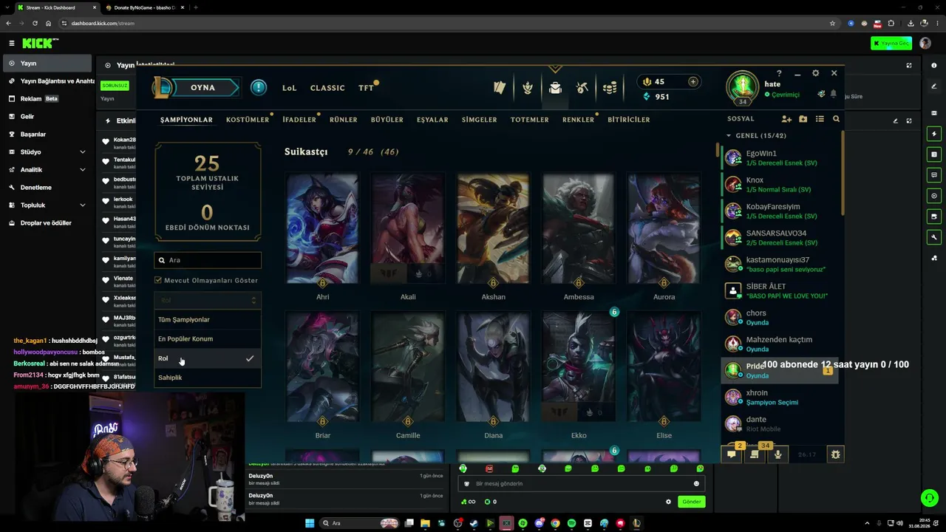Click the Yayına Geç button

891,44
